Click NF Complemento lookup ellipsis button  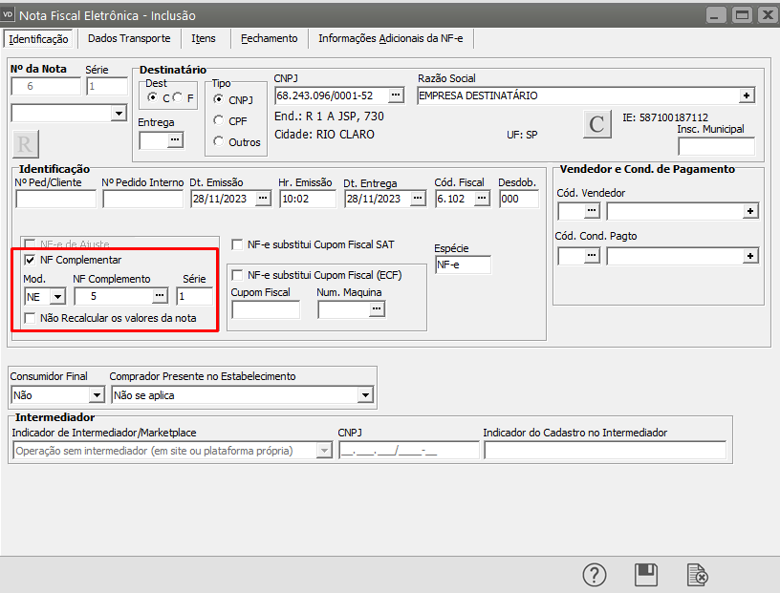pos(160,296)
